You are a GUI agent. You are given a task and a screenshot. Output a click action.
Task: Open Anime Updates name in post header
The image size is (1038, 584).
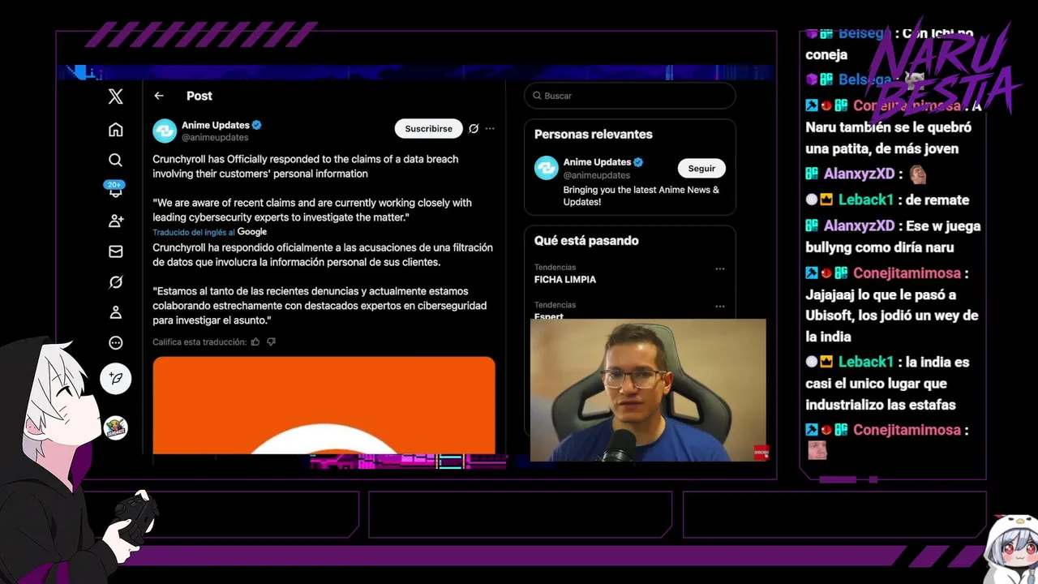[215, 125]
